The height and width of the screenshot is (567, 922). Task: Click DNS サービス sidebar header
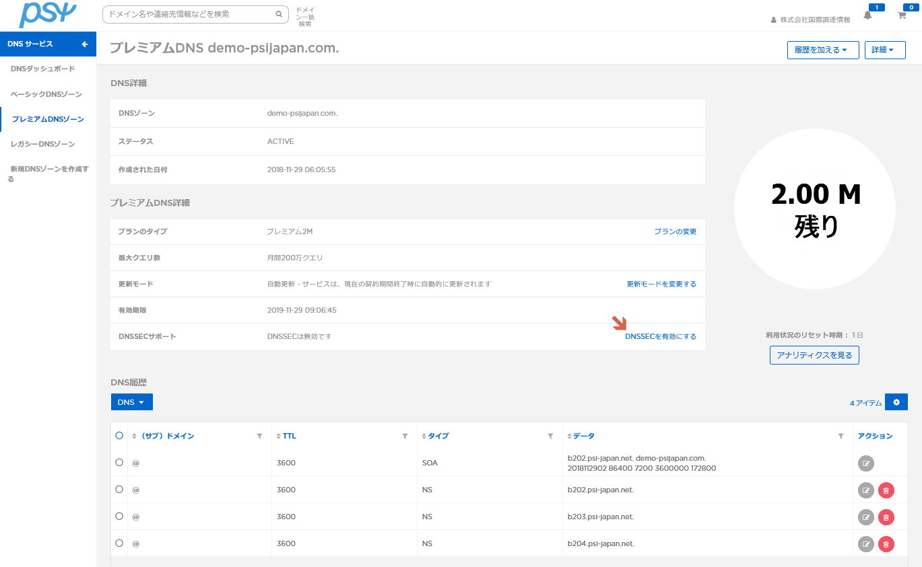pos(48,44)
